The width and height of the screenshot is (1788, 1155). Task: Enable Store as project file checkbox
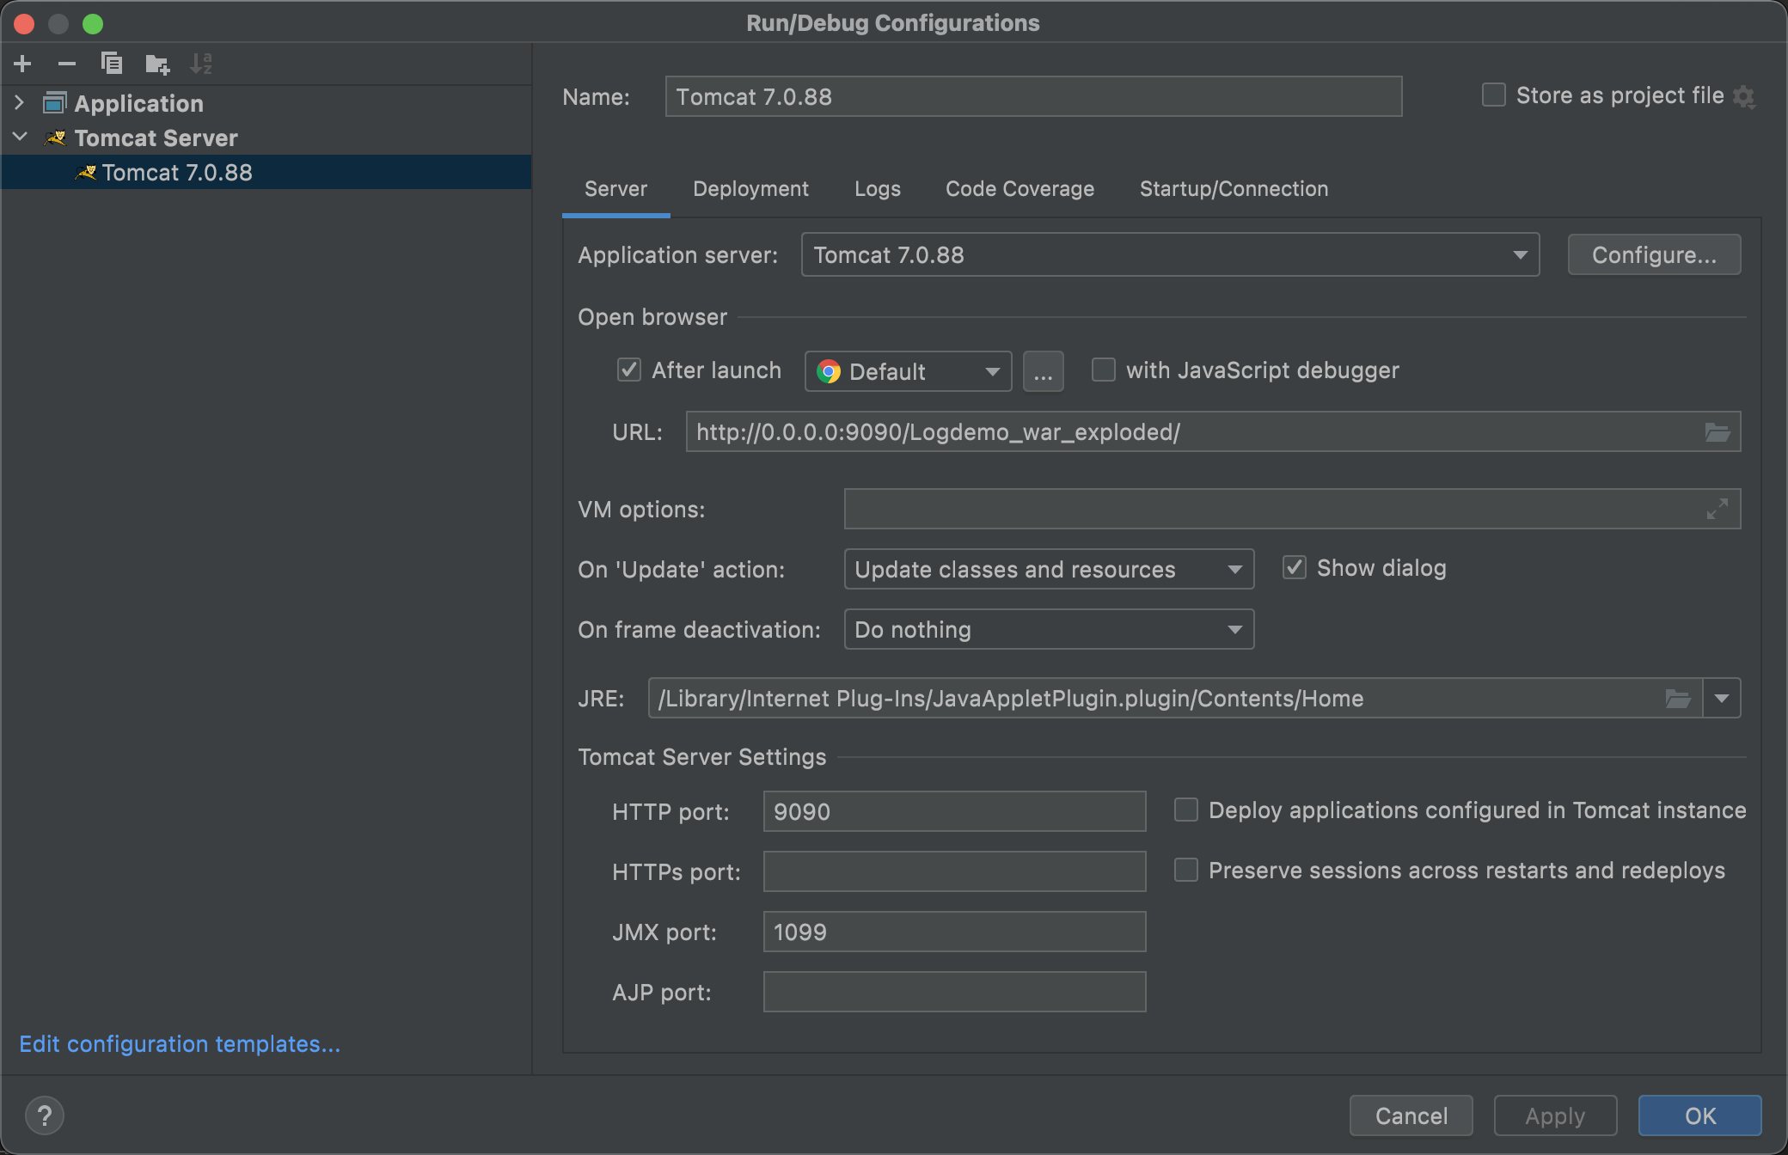click(x=1494, y=95)
